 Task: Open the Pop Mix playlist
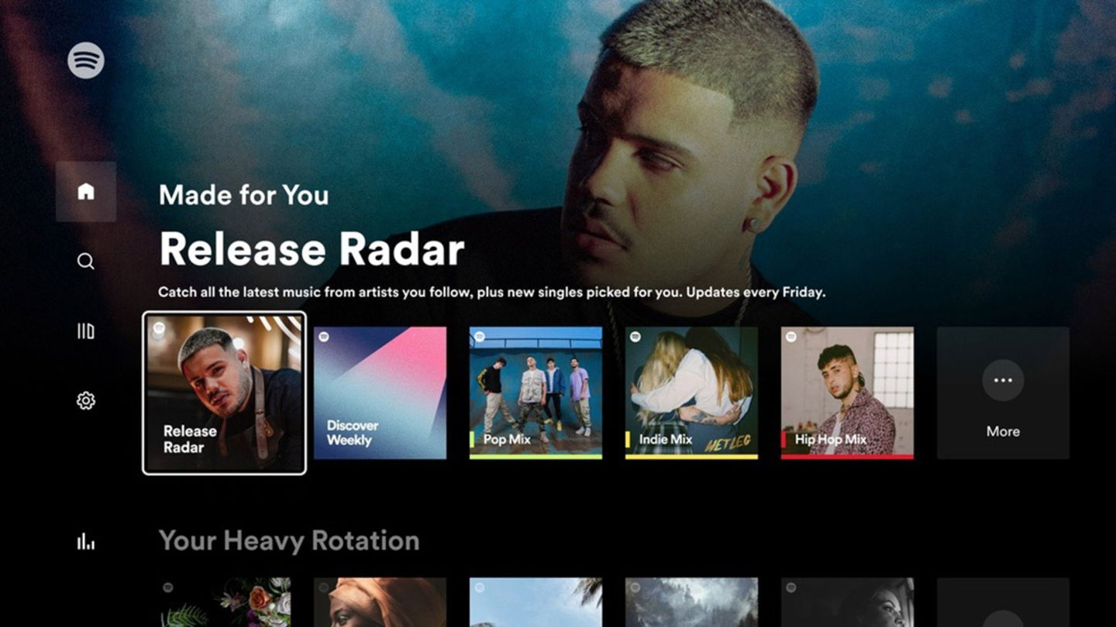tap(536, 392)
